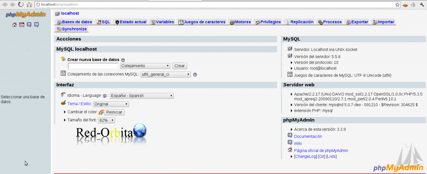The height and width of the screenshot is (174, 427).
Task: Open the Procesos tab
Action: tap(329, 22)
